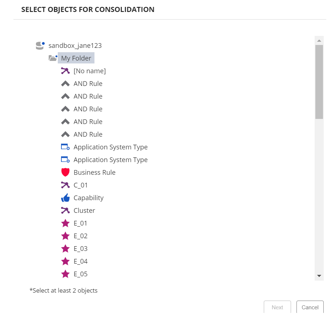Viewport: 327px width, 314px height.
Task: Click the thumbs-up icon next to Capability
Action: coord(65,197)
